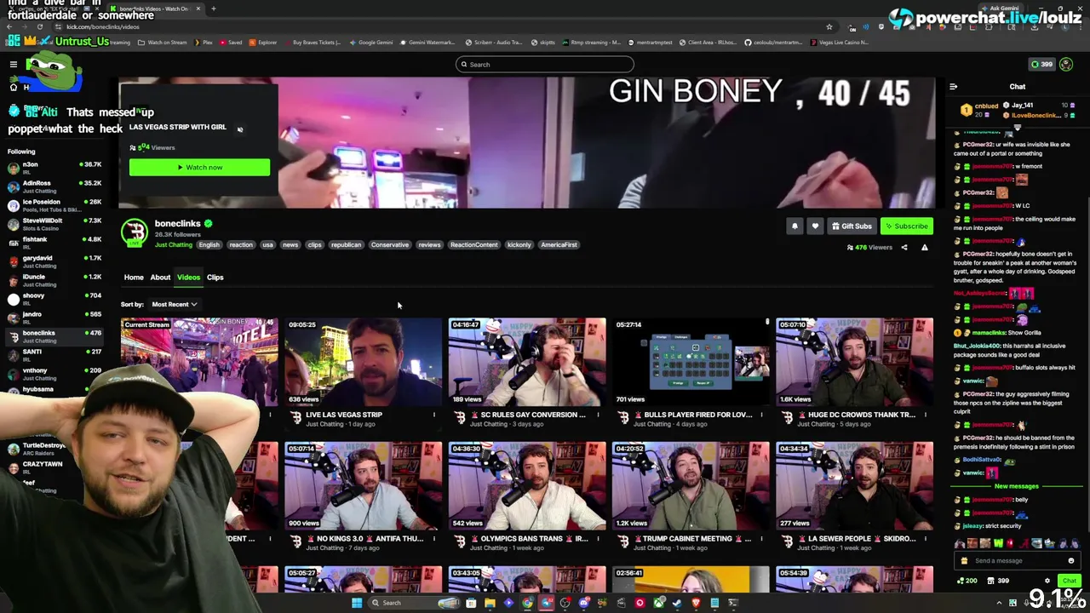Open garydavid in the Following list
1090x613 pixels.
(53, 261)
